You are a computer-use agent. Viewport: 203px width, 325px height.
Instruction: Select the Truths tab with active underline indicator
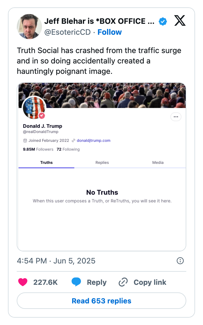tap(46, 162)
